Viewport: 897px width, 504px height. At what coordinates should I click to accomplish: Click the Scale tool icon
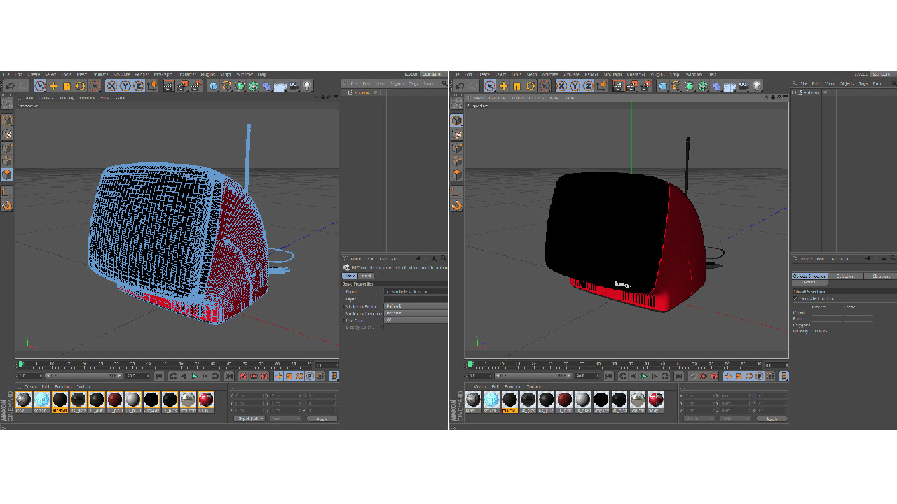[67, 85]
